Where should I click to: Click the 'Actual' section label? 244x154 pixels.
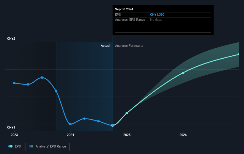click(105, 46)
